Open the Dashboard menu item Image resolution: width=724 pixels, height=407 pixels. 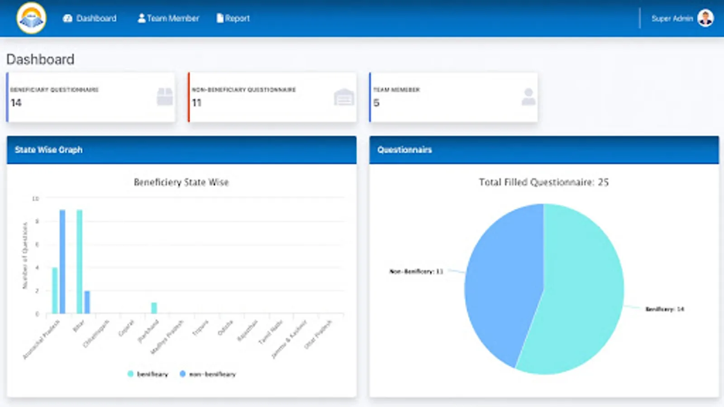(x=90, y=18)
